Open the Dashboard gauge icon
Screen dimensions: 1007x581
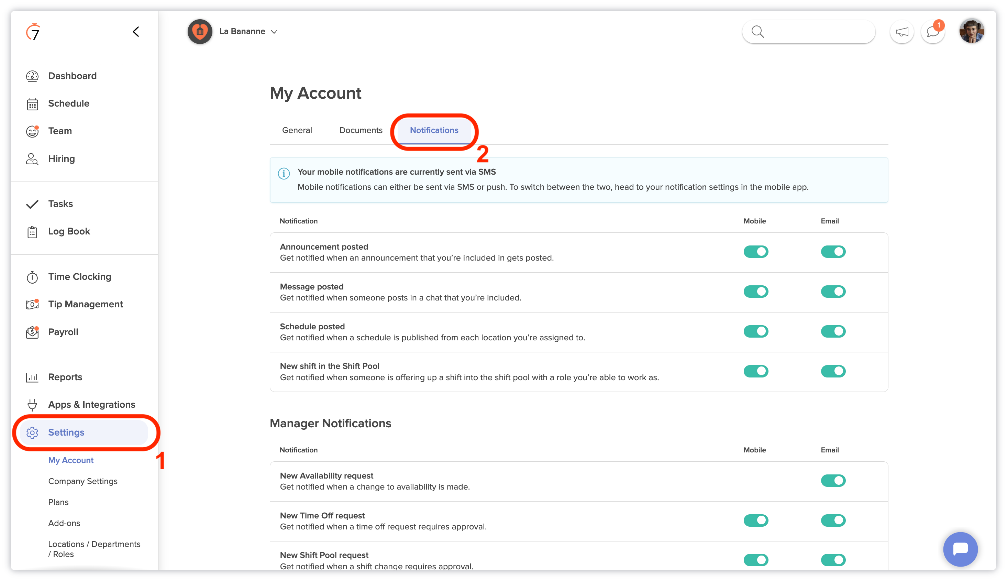[32, 76]
